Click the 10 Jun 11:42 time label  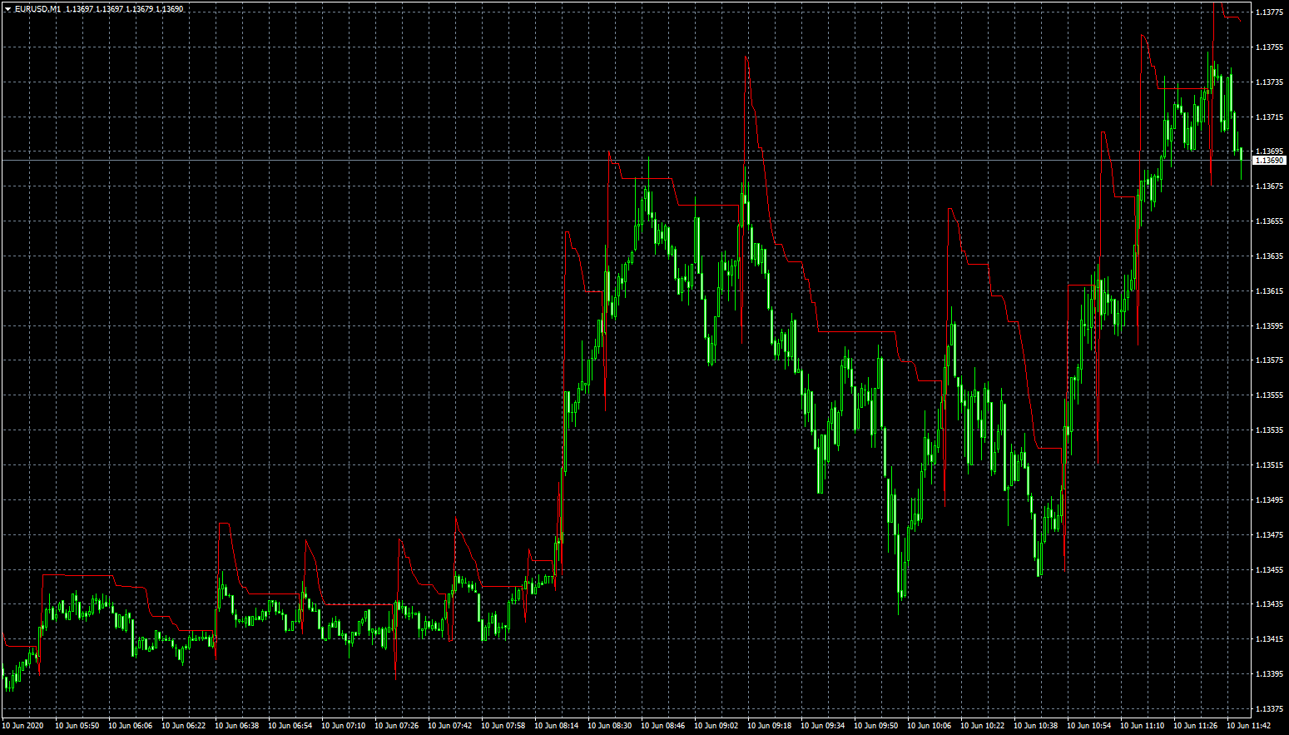point(1248,726)
